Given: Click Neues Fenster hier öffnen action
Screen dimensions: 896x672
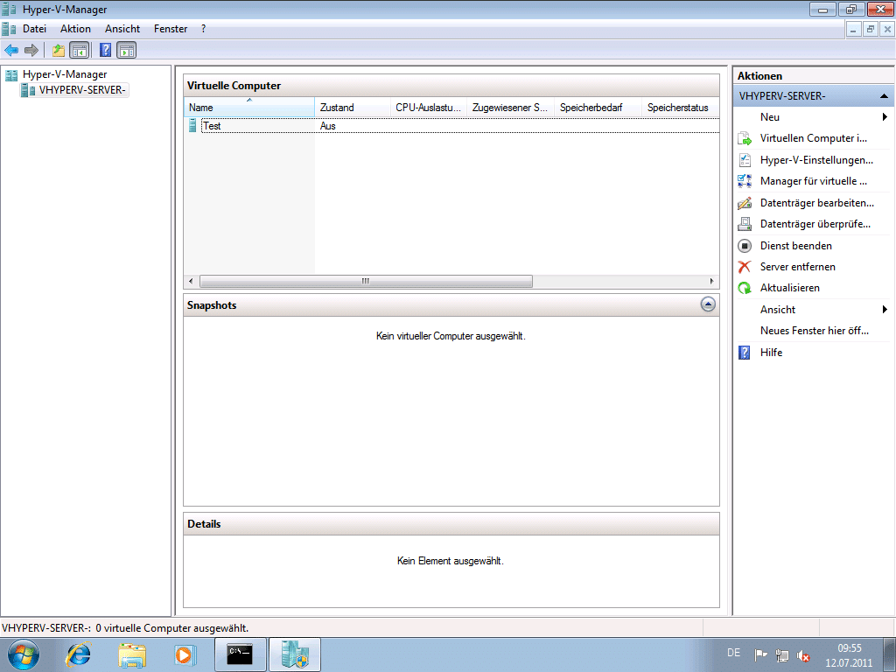Looking at the screenshot, I should point(815,331).
